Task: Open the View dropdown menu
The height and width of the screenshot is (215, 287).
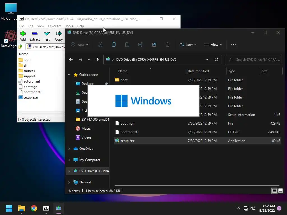Action: 213,45
